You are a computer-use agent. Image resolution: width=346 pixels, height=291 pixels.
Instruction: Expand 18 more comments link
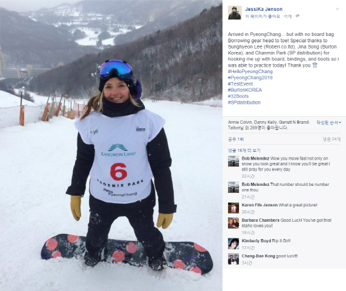(x=244, y=151)
